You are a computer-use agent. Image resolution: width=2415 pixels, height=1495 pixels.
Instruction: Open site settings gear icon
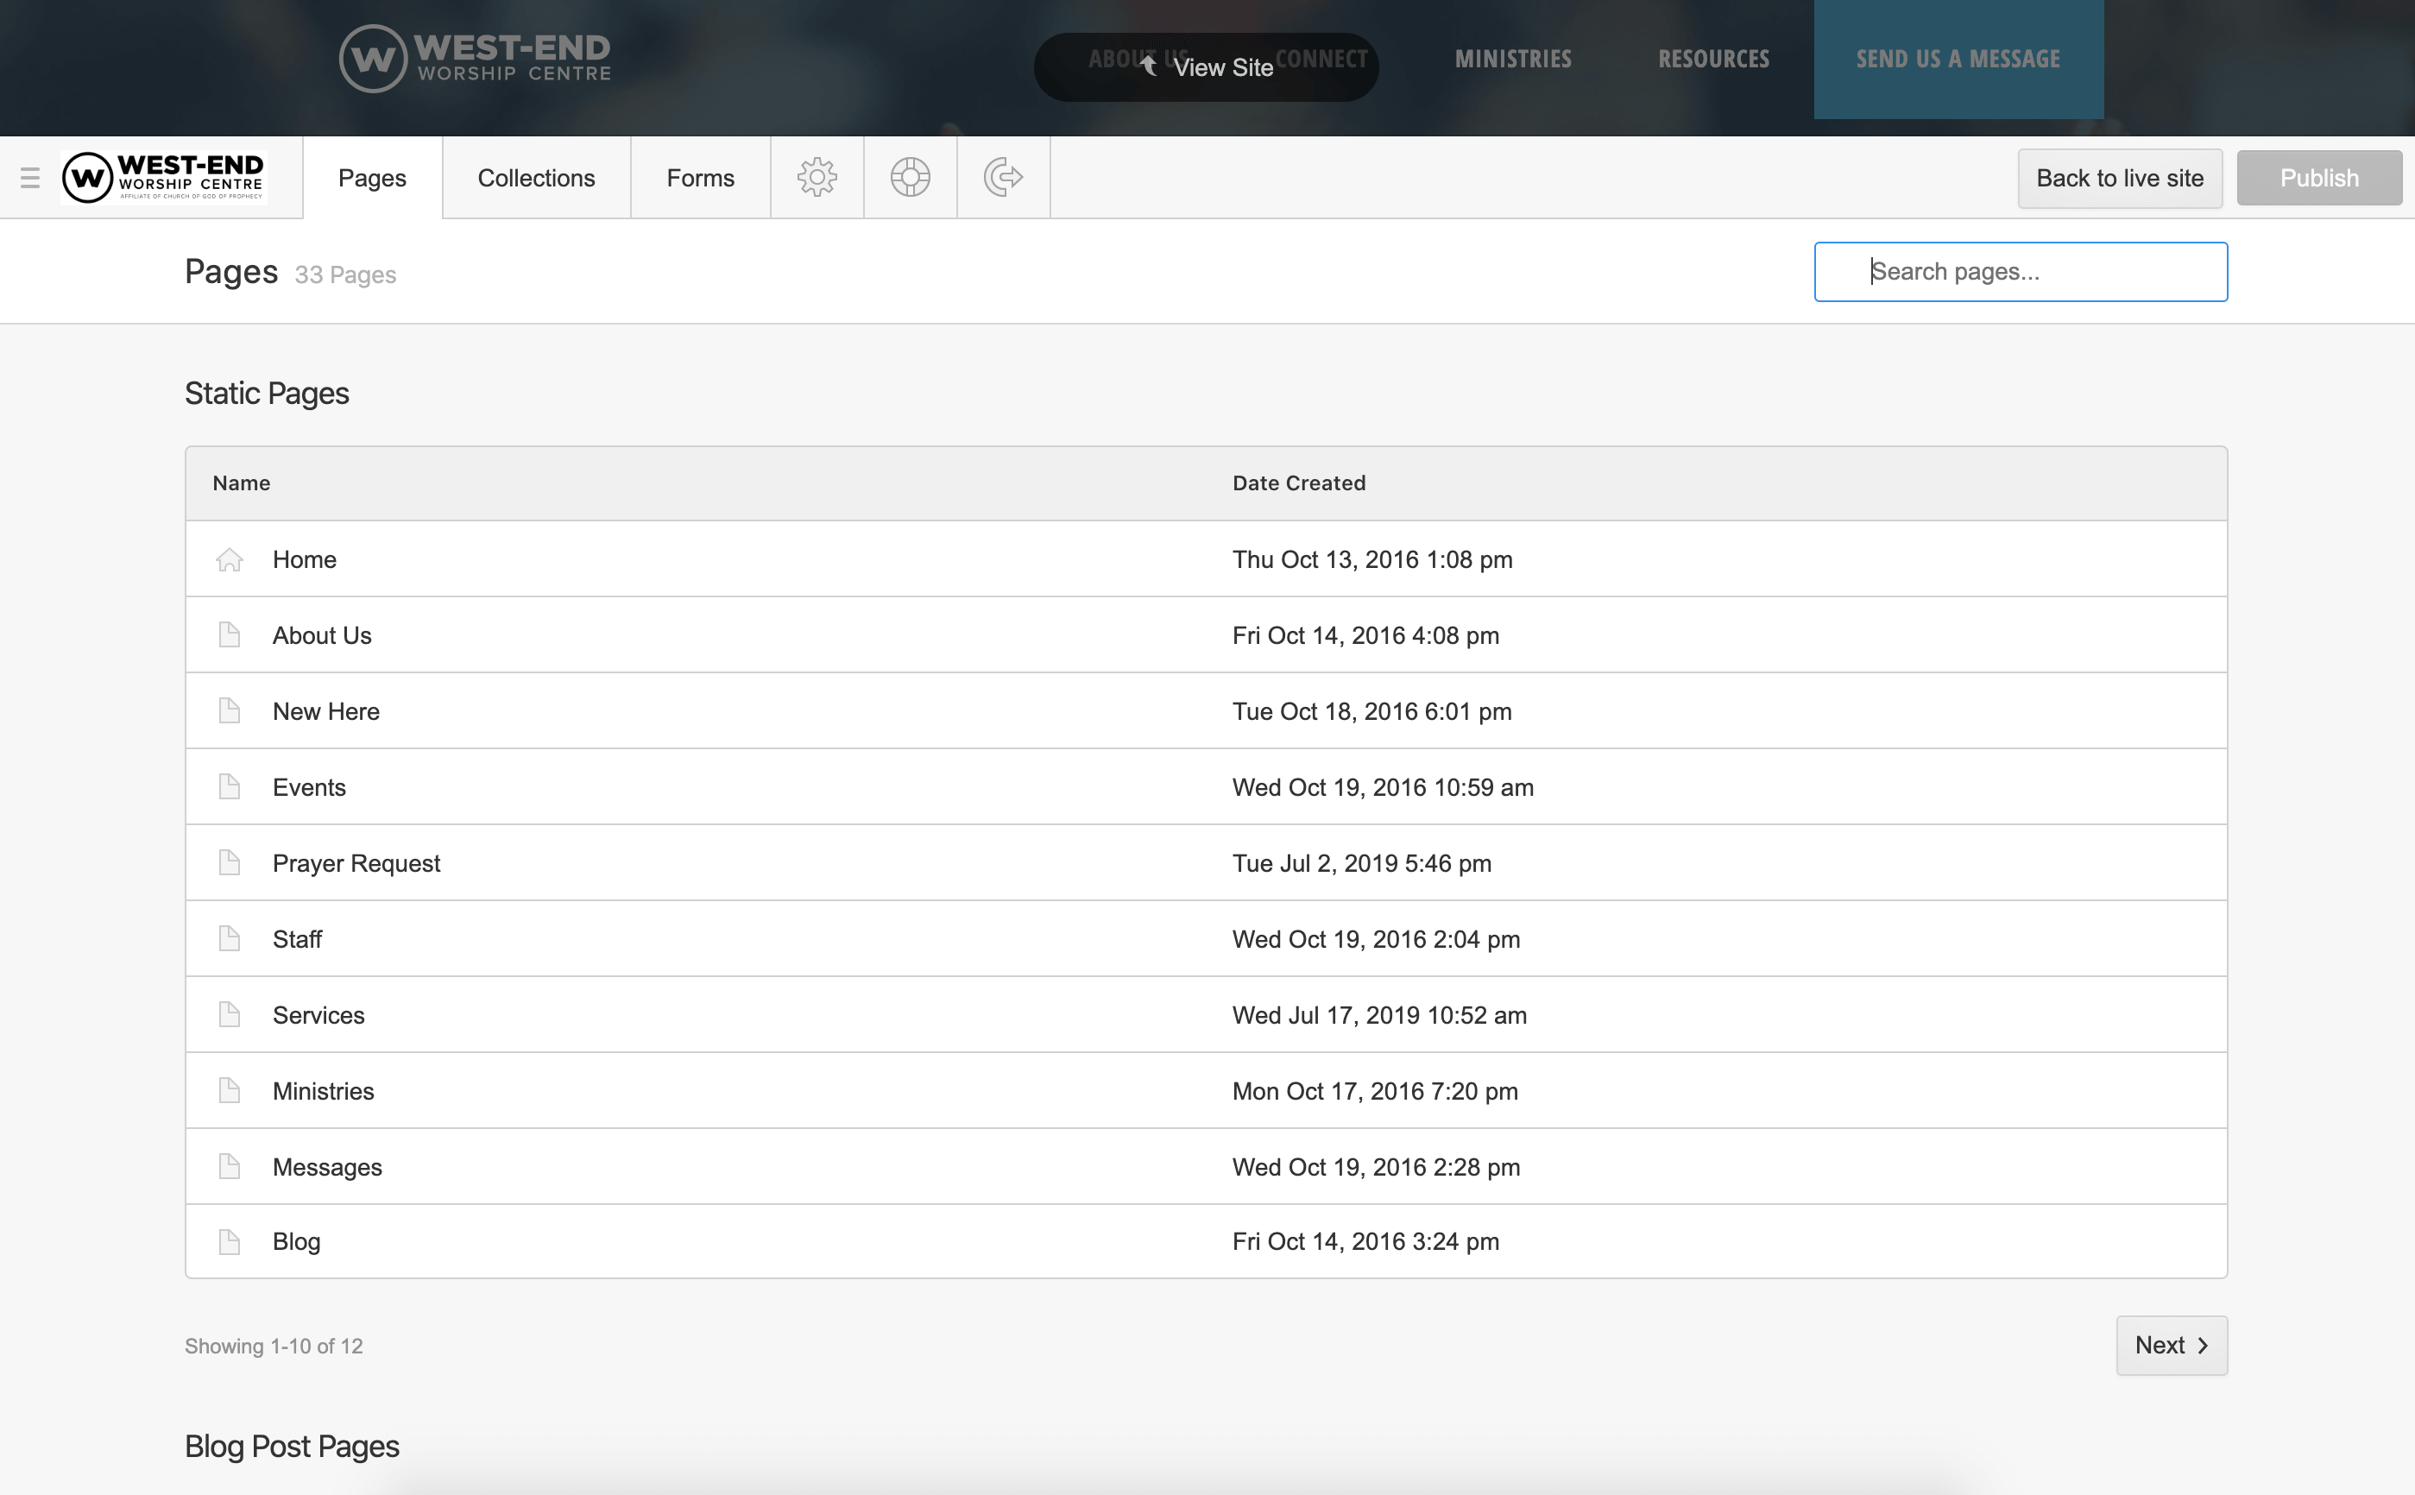817,178
